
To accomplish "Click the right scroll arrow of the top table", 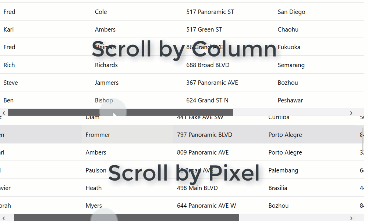I will click(x=351, y=113).
